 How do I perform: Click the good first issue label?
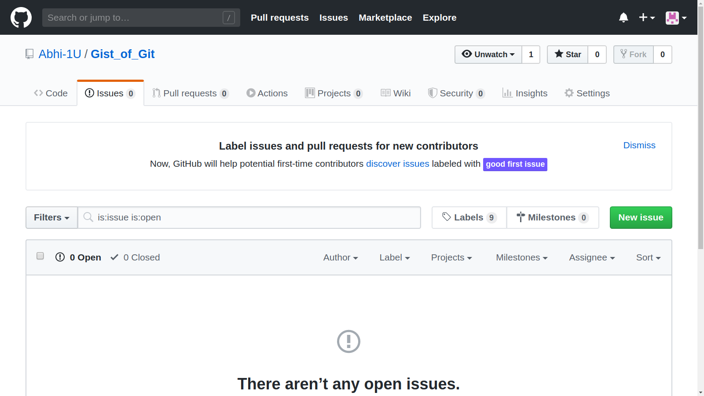click(x=515, y=164)
